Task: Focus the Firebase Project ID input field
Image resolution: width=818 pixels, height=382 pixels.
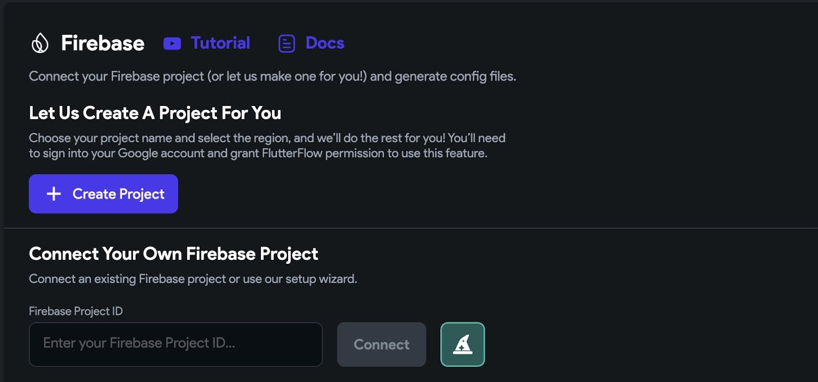Action: pos(175,344)
